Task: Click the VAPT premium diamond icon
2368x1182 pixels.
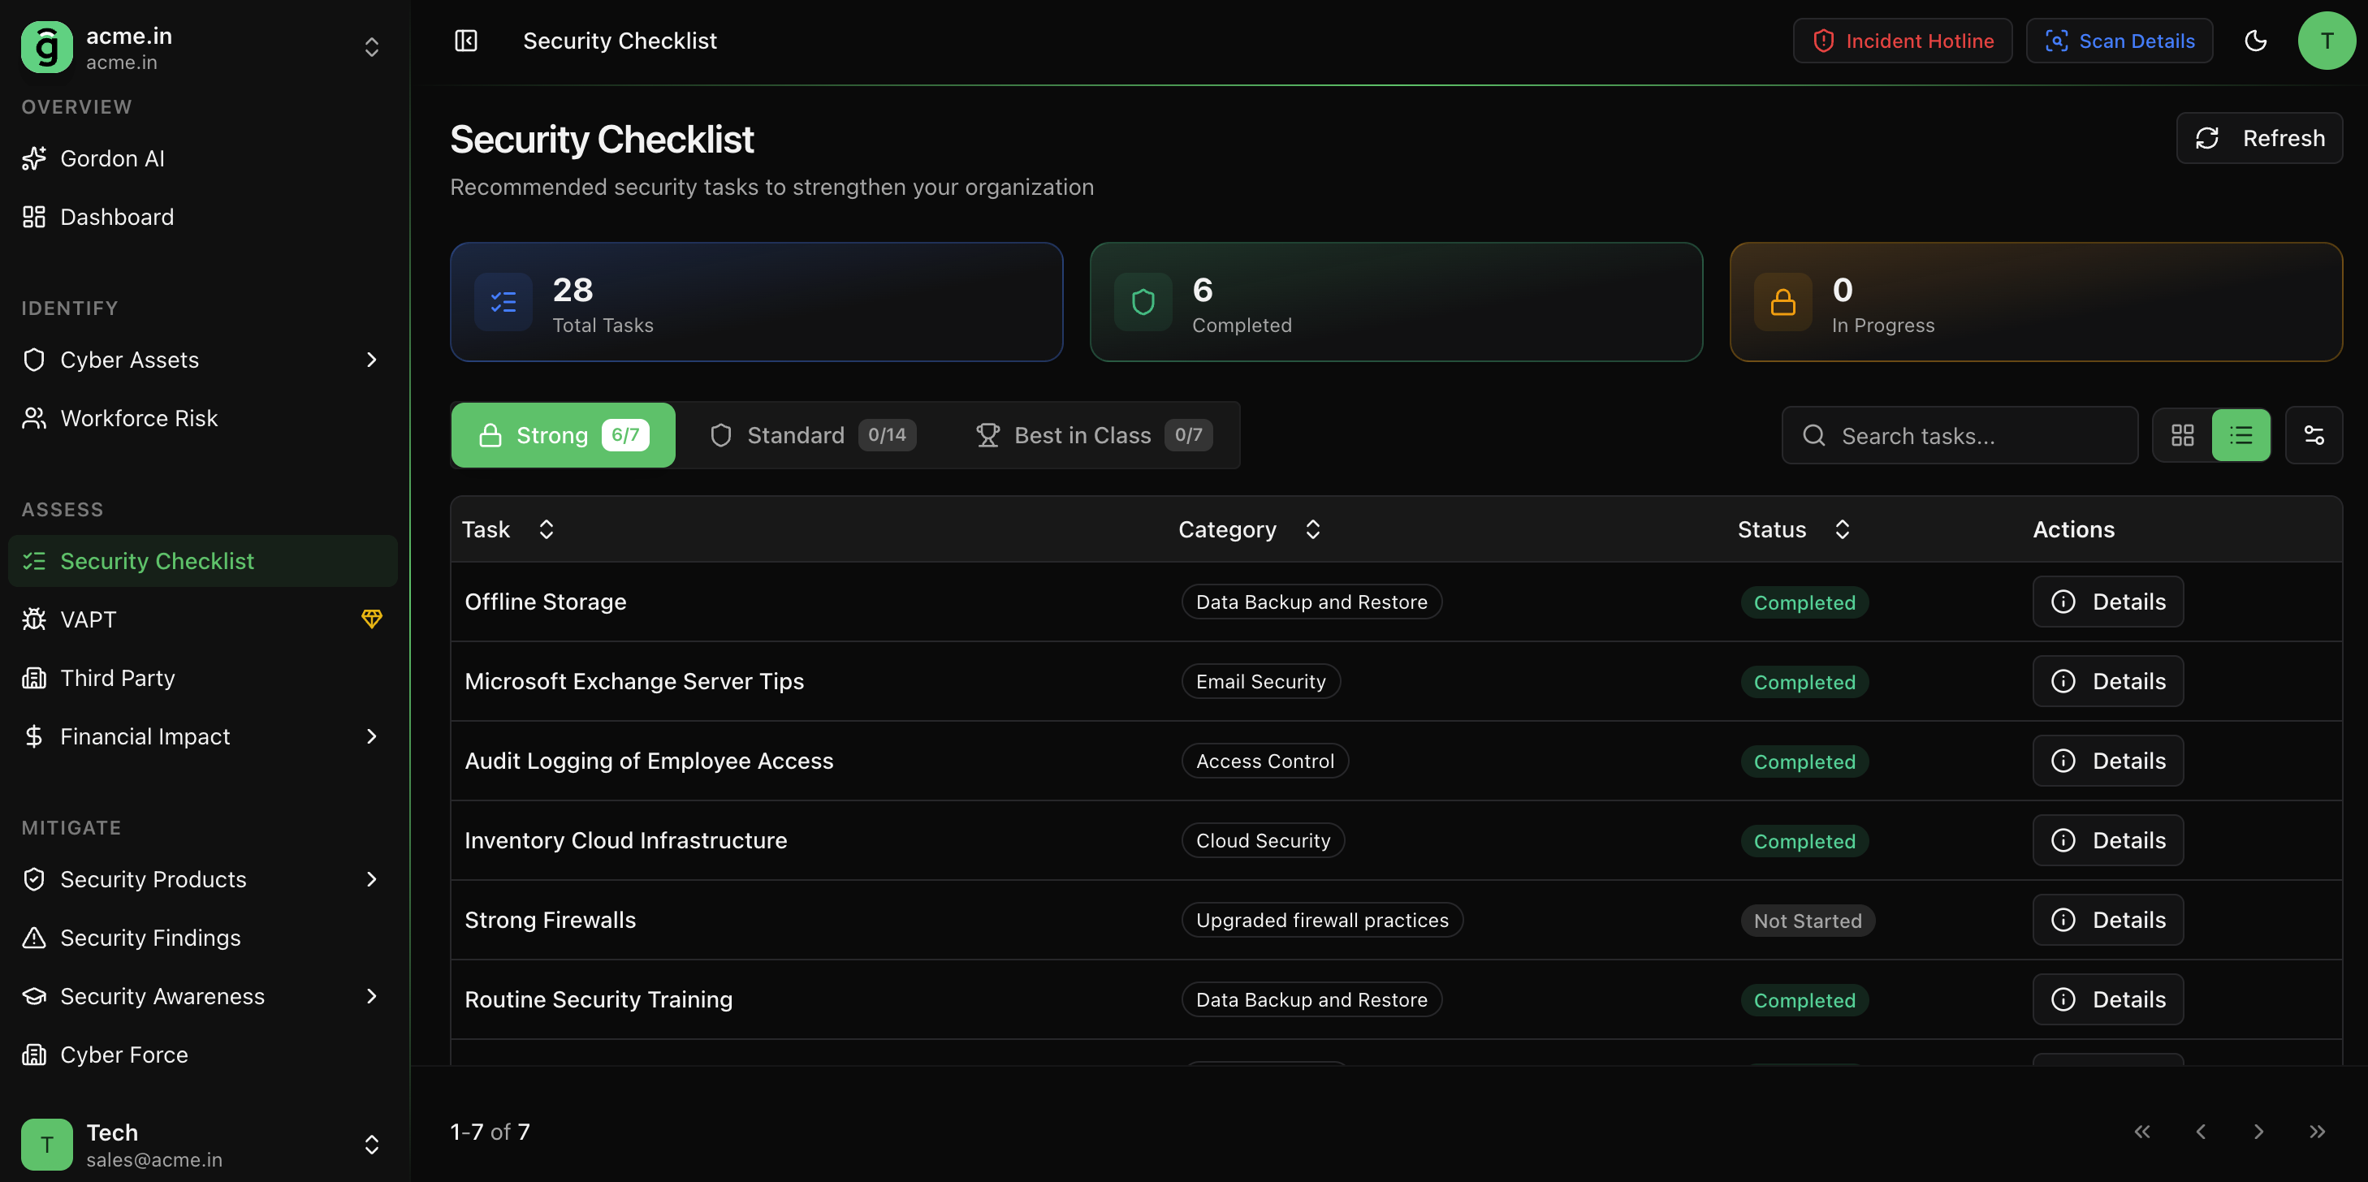Action: [x=371, y=619]
